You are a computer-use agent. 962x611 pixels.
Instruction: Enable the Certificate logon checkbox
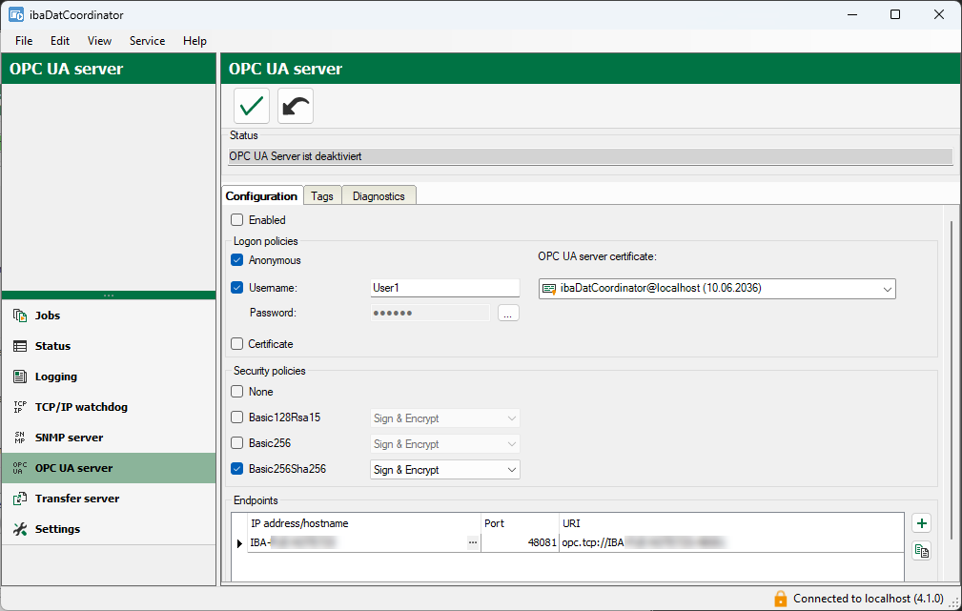coord(236,343)
